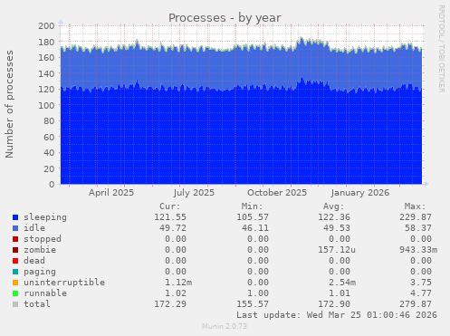The height and width of the screenshot is (336, 450).
Task: Select sleeping average value 122.36
Action: 334,217
